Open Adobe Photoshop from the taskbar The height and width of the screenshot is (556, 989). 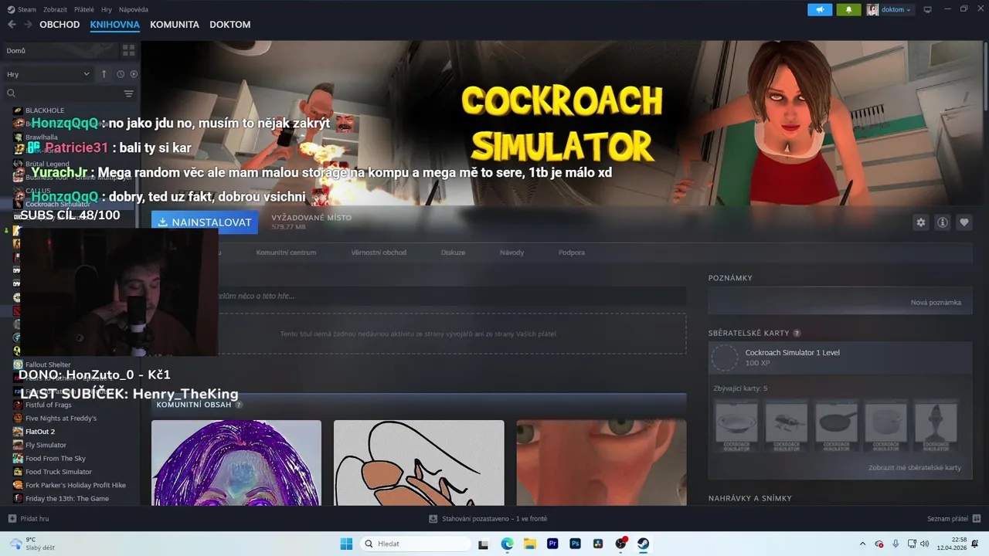(x=575, y=544)
